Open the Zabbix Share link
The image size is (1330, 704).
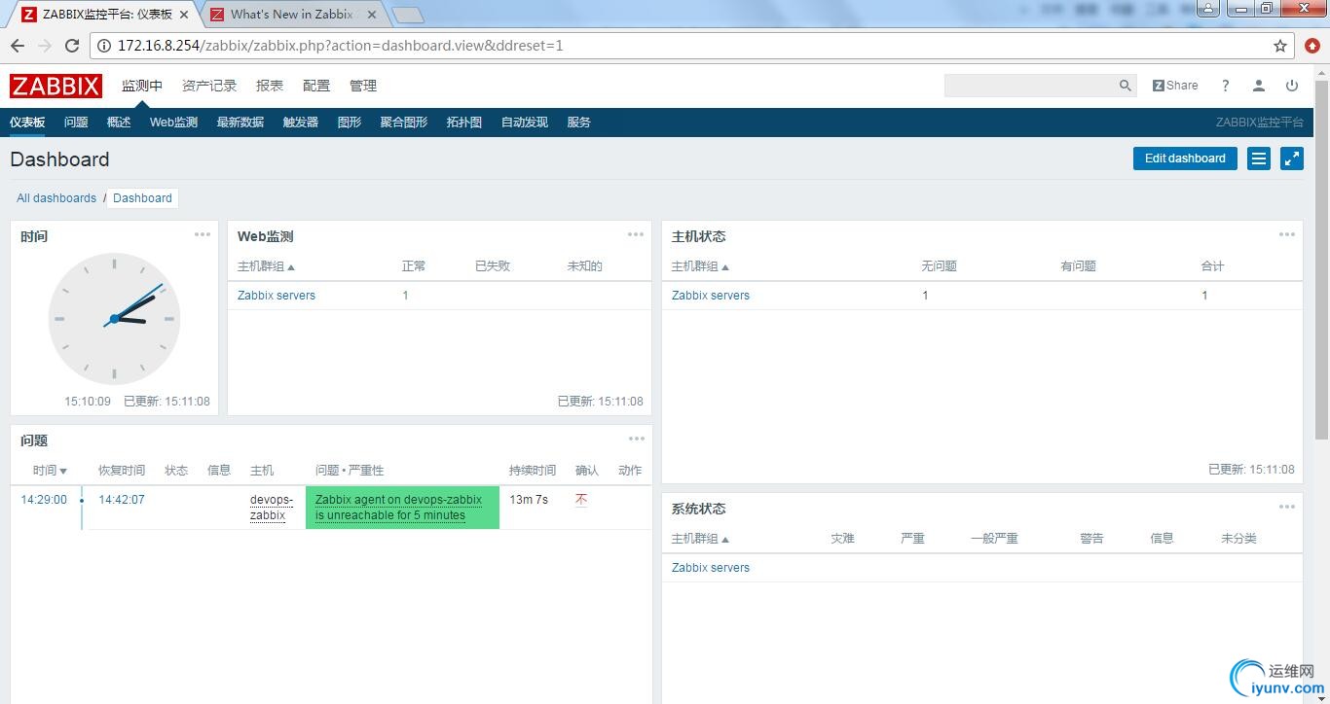1175,86
